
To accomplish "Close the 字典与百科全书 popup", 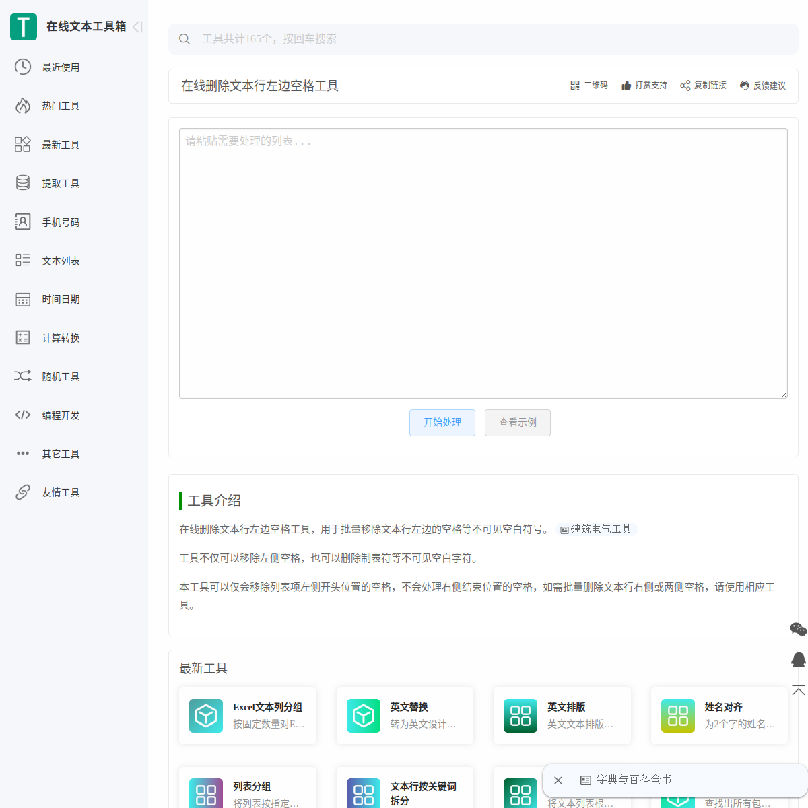I will (x=558, y=780).
